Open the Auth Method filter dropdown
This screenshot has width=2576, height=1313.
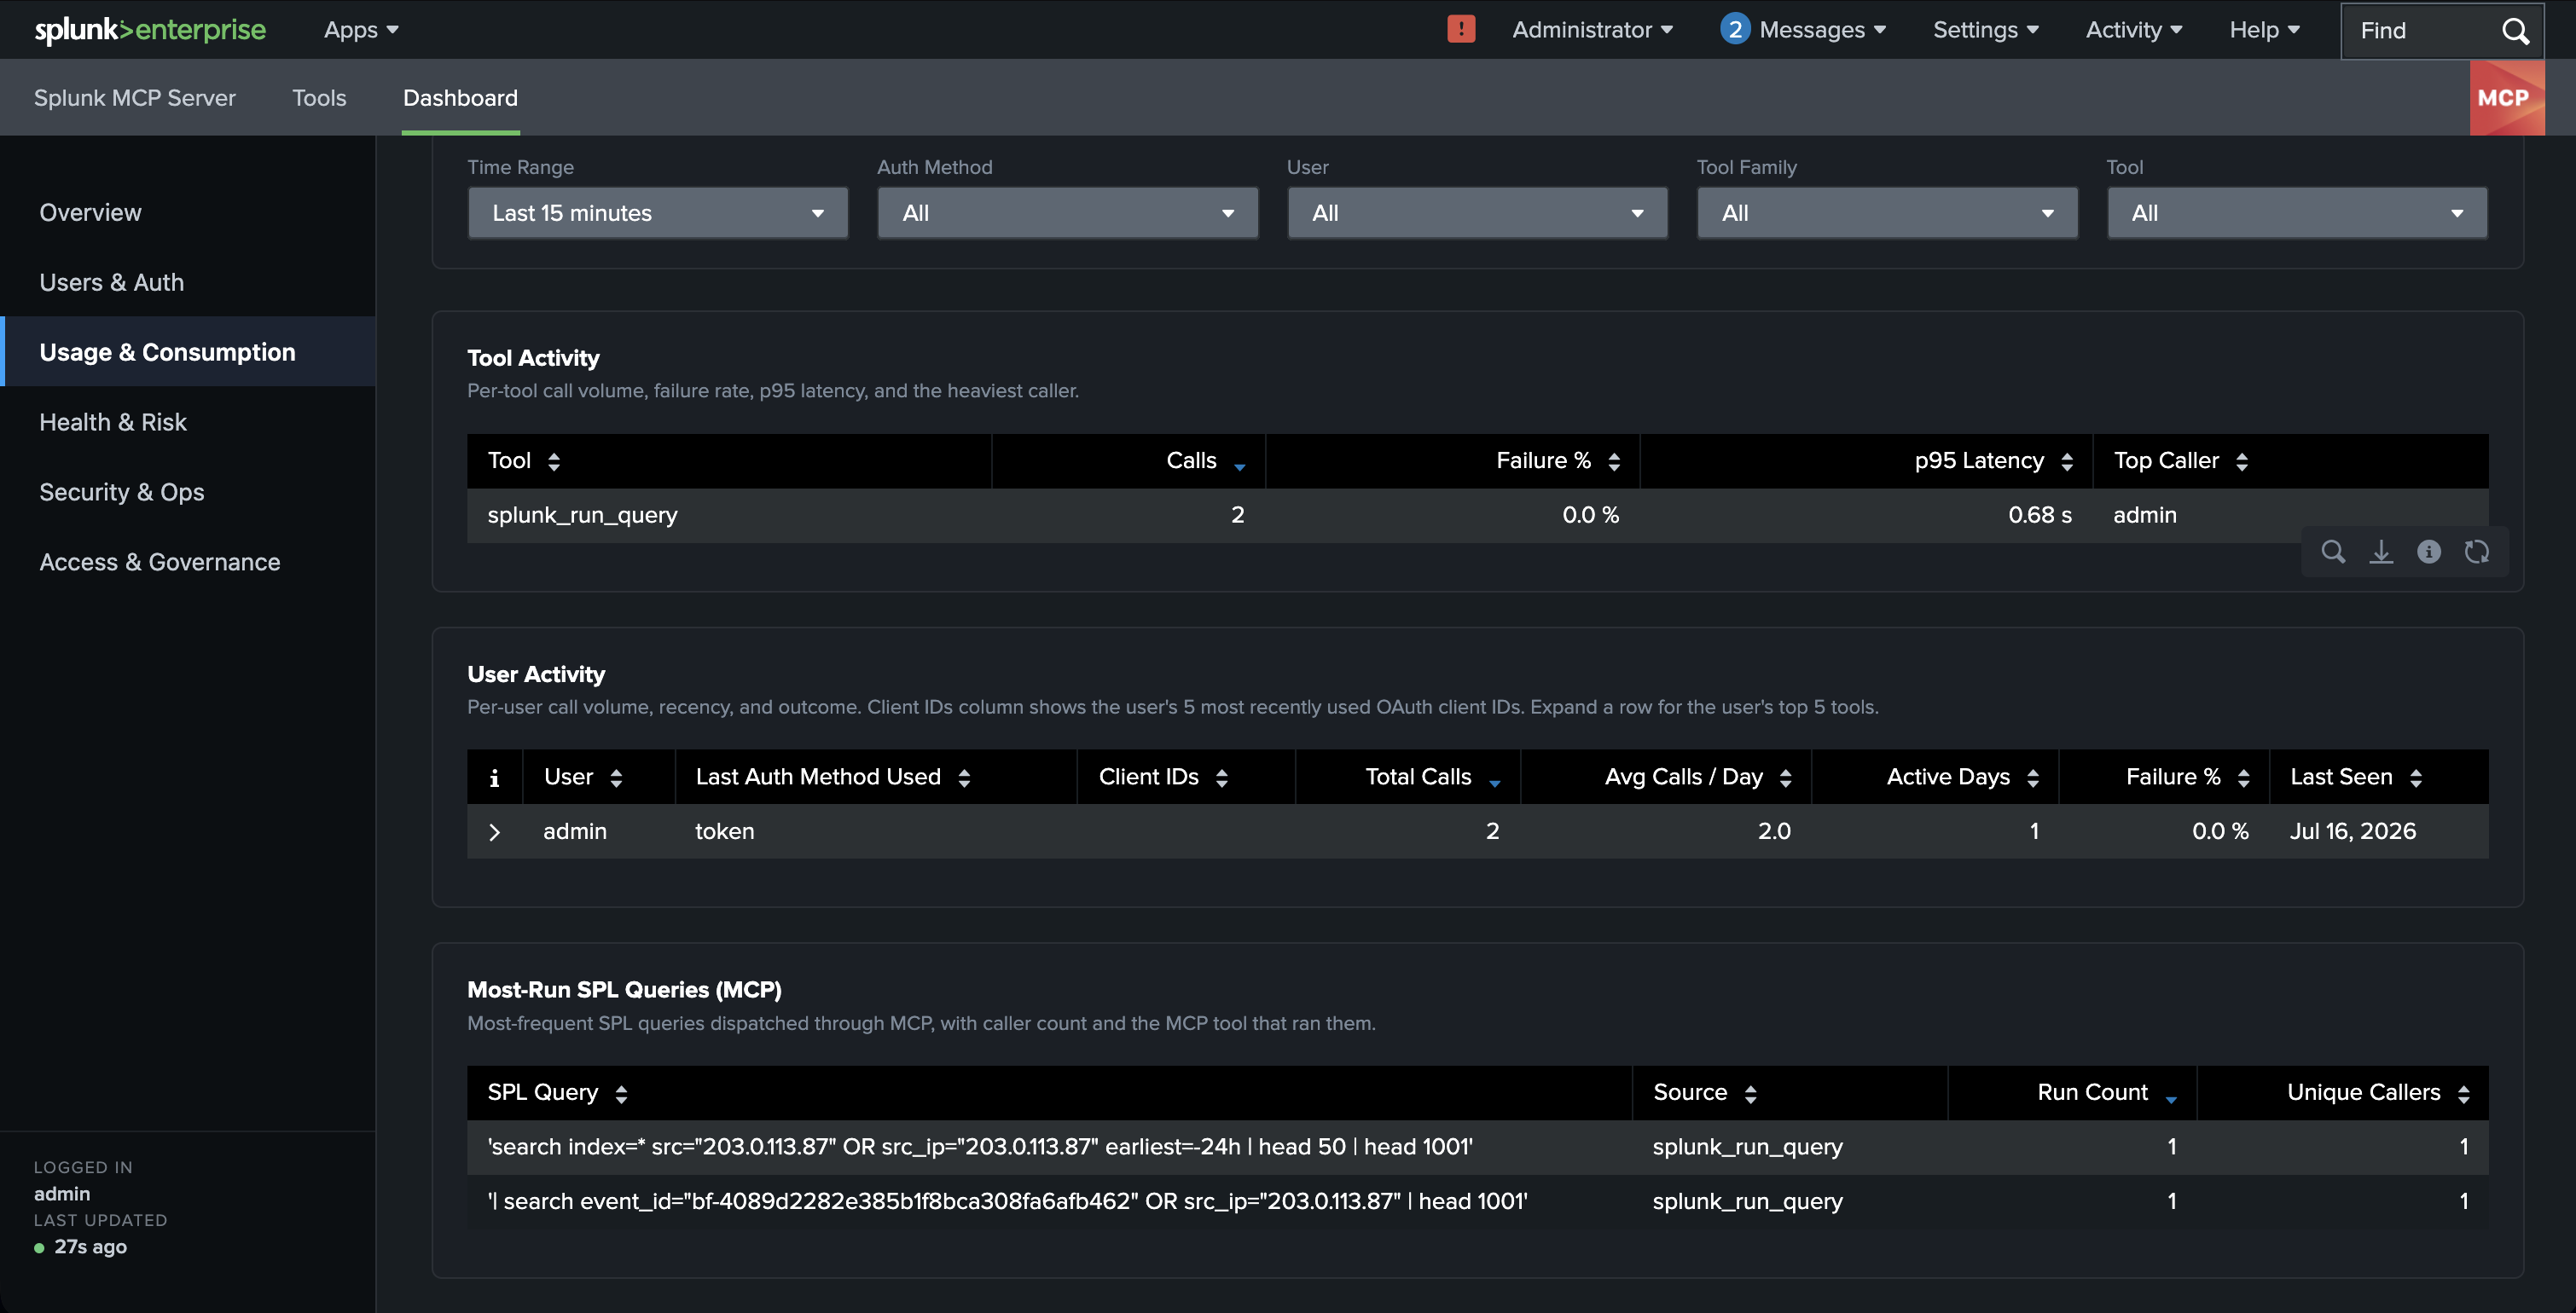(1068, 213)
